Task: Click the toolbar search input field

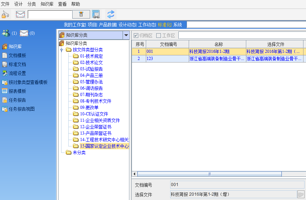Action: [x=50, y=14]
